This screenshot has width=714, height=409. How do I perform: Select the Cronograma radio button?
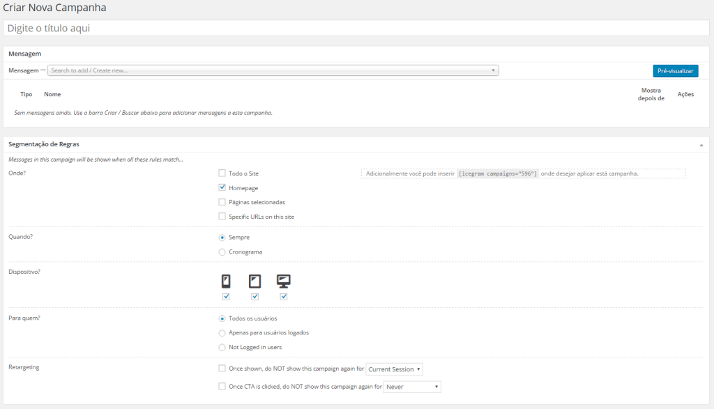tap(222, 252)
